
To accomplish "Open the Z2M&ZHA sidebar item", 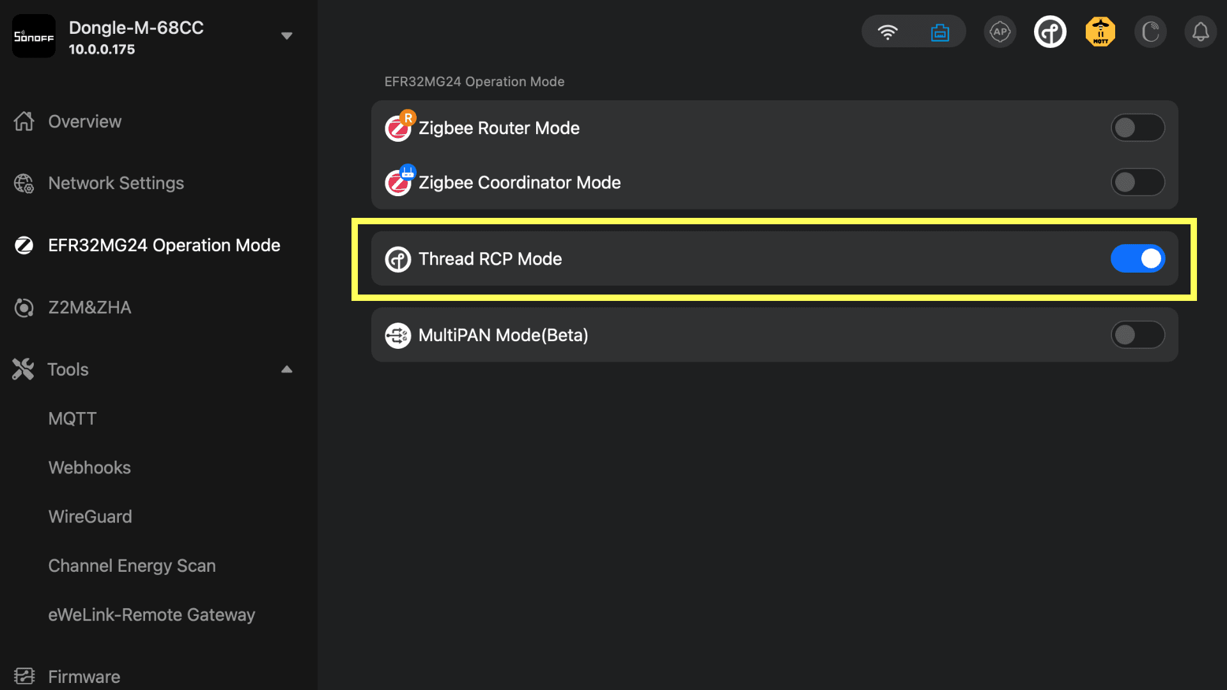I will tap(89, 307).
